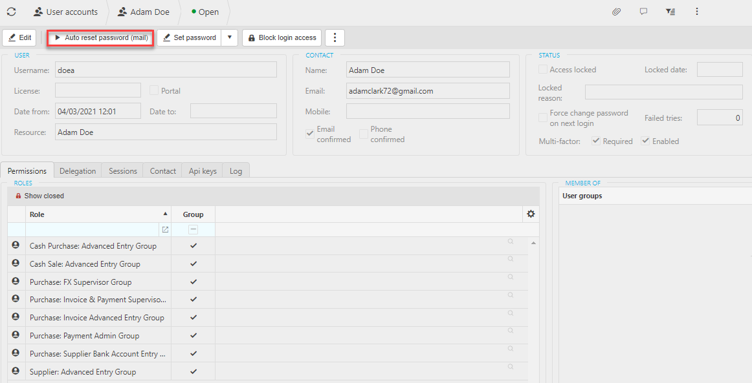Click the user icon beside Purchase: Payment Admin Group
Image resolution: width=752 pixels, height=383 pixels.
pyautogui.click(x=16, y=335)
